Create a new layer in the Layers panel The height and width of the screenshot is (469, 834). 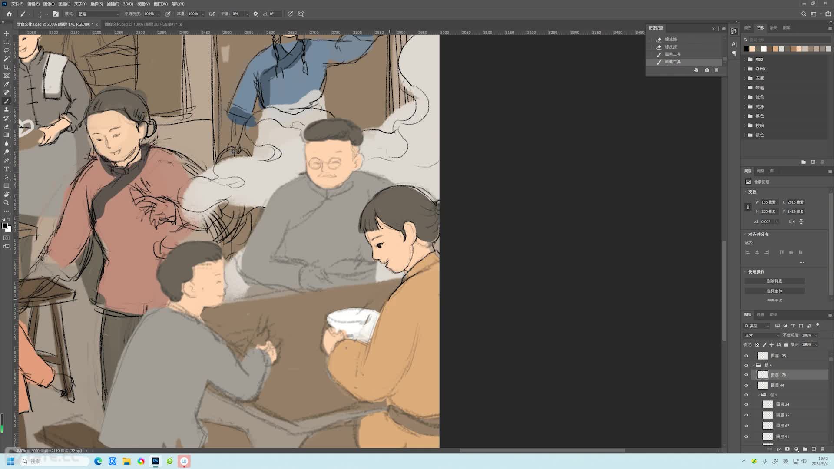pos(814,449)
